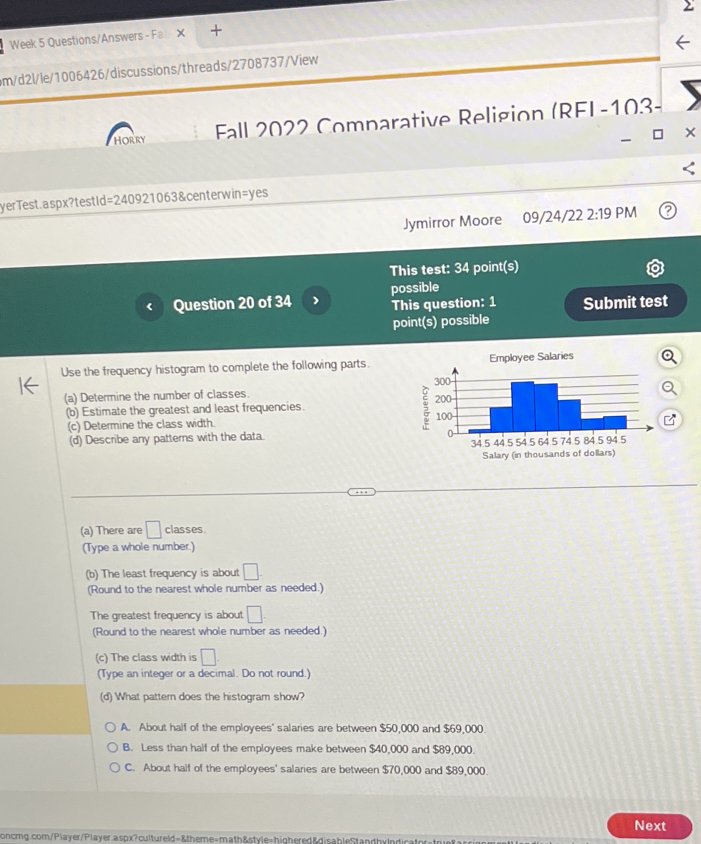Click the Question 20 of 34 label
This screenshot has width=701, height=844.
click(x=232, y=303)
